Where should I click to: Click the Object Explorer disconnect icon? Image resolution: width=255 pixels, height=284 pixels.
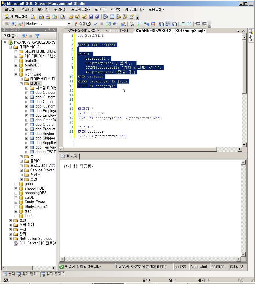click(24, 36)
